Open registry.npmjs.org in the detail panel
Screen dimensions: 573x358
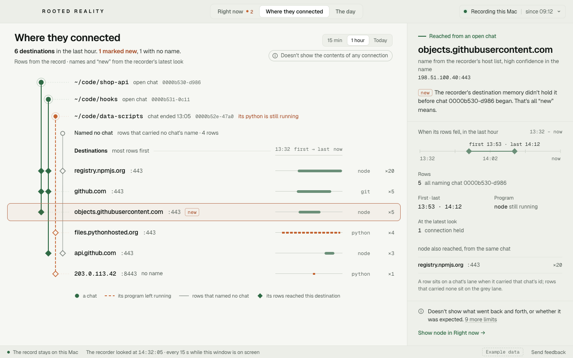click(x=490, y=265)
